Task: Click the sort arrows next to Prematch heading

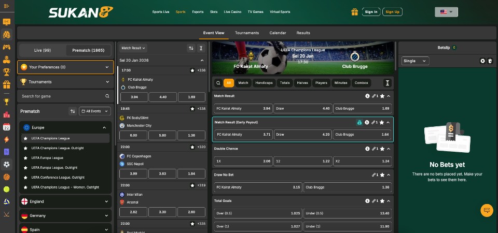Action: click(73, 111)
